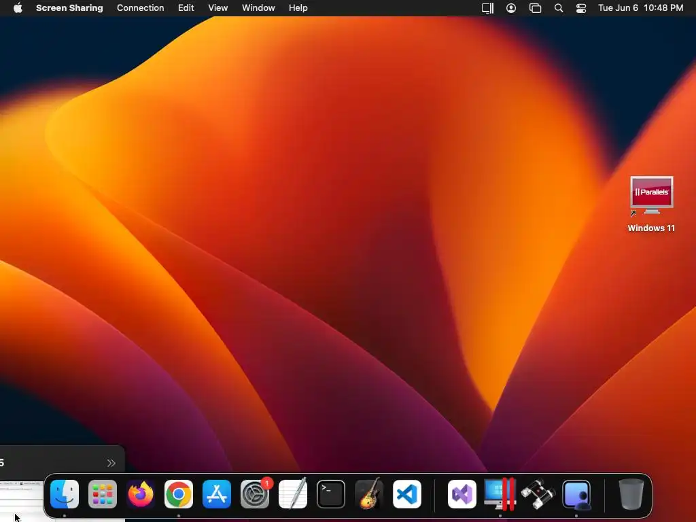
Task: Open the Trash in the Dock
Action: 631,494
